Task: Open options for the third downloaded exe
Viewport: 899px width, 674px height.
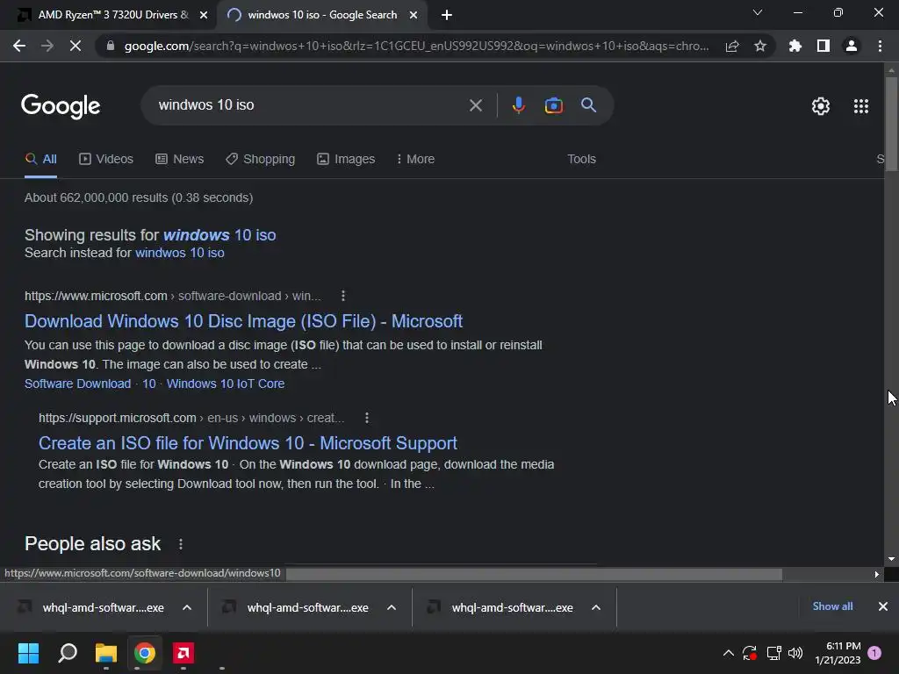Action: click(596, 607)
